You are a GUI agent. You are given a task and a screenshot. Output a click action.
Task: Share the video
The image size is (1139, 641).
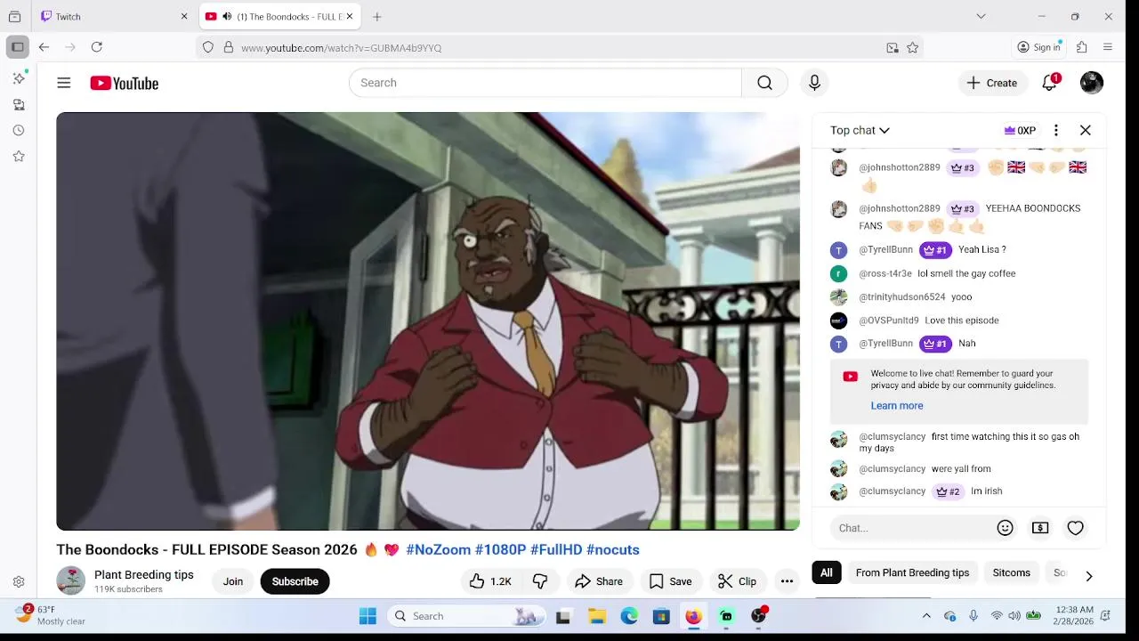(x=599, y=581)
